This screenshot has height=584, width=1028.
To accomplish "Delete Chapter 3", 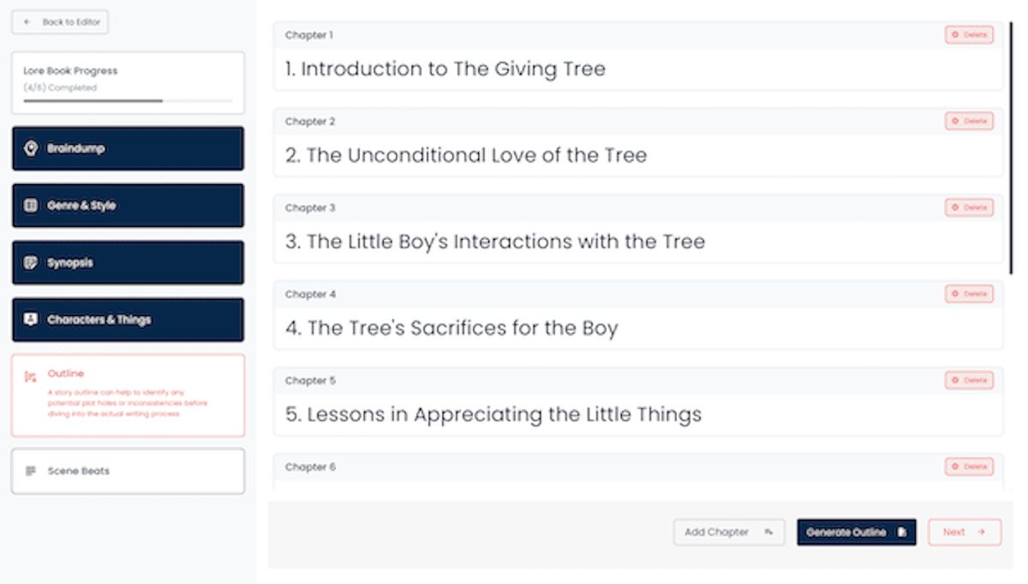I will click(x=969, y=207).
